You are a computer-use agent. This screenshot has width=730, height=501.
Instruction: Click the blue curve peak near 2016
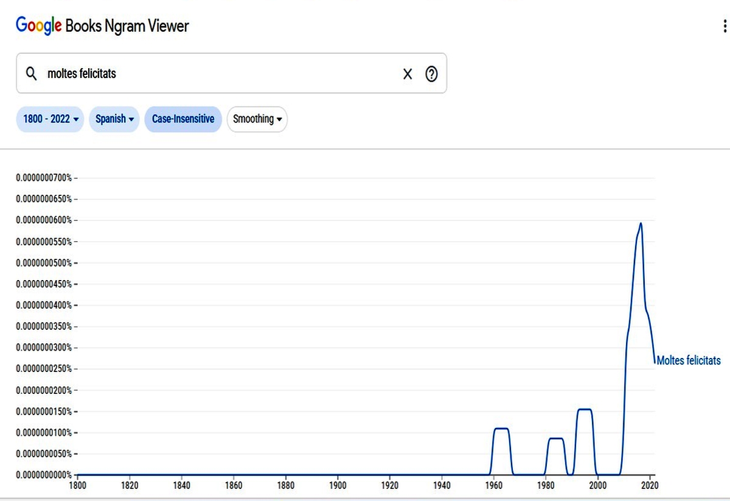[x=641, y=223]
